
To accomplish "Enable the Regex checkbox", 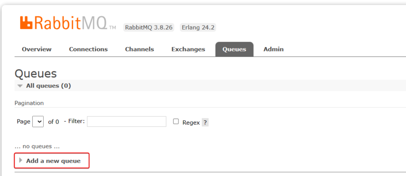I will [176, 122].
